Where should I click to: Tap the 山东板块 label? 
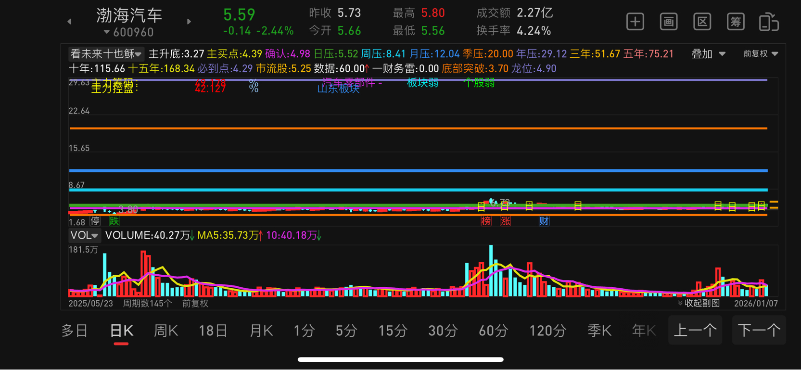click(338, 89)
